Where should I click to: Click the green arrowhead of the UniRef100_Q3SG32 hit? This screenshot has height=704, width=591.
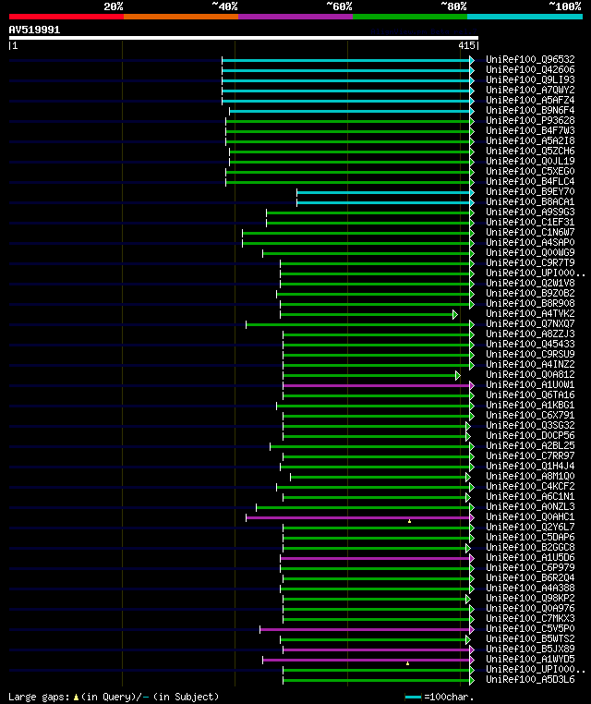pos(468,426)
